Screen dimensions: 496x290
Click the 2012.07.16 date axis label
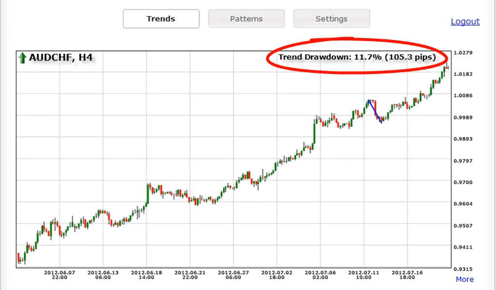tap(408, 272)
